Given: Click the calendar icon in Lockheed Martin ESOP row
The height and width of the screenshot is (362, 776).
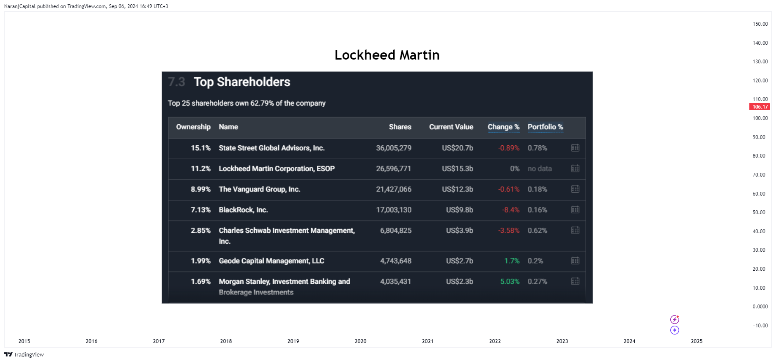Looking at the screenshot, I should (x=575, y=169).
